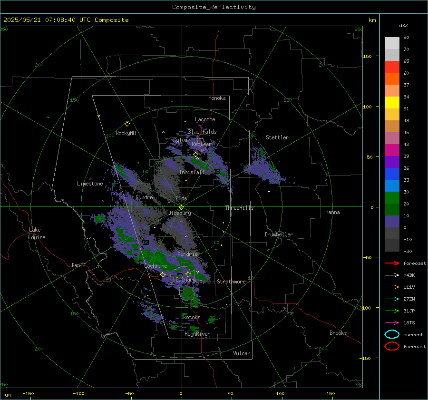Pick the lightest gray 70-80 dBZ swatch

pos(392,43)
